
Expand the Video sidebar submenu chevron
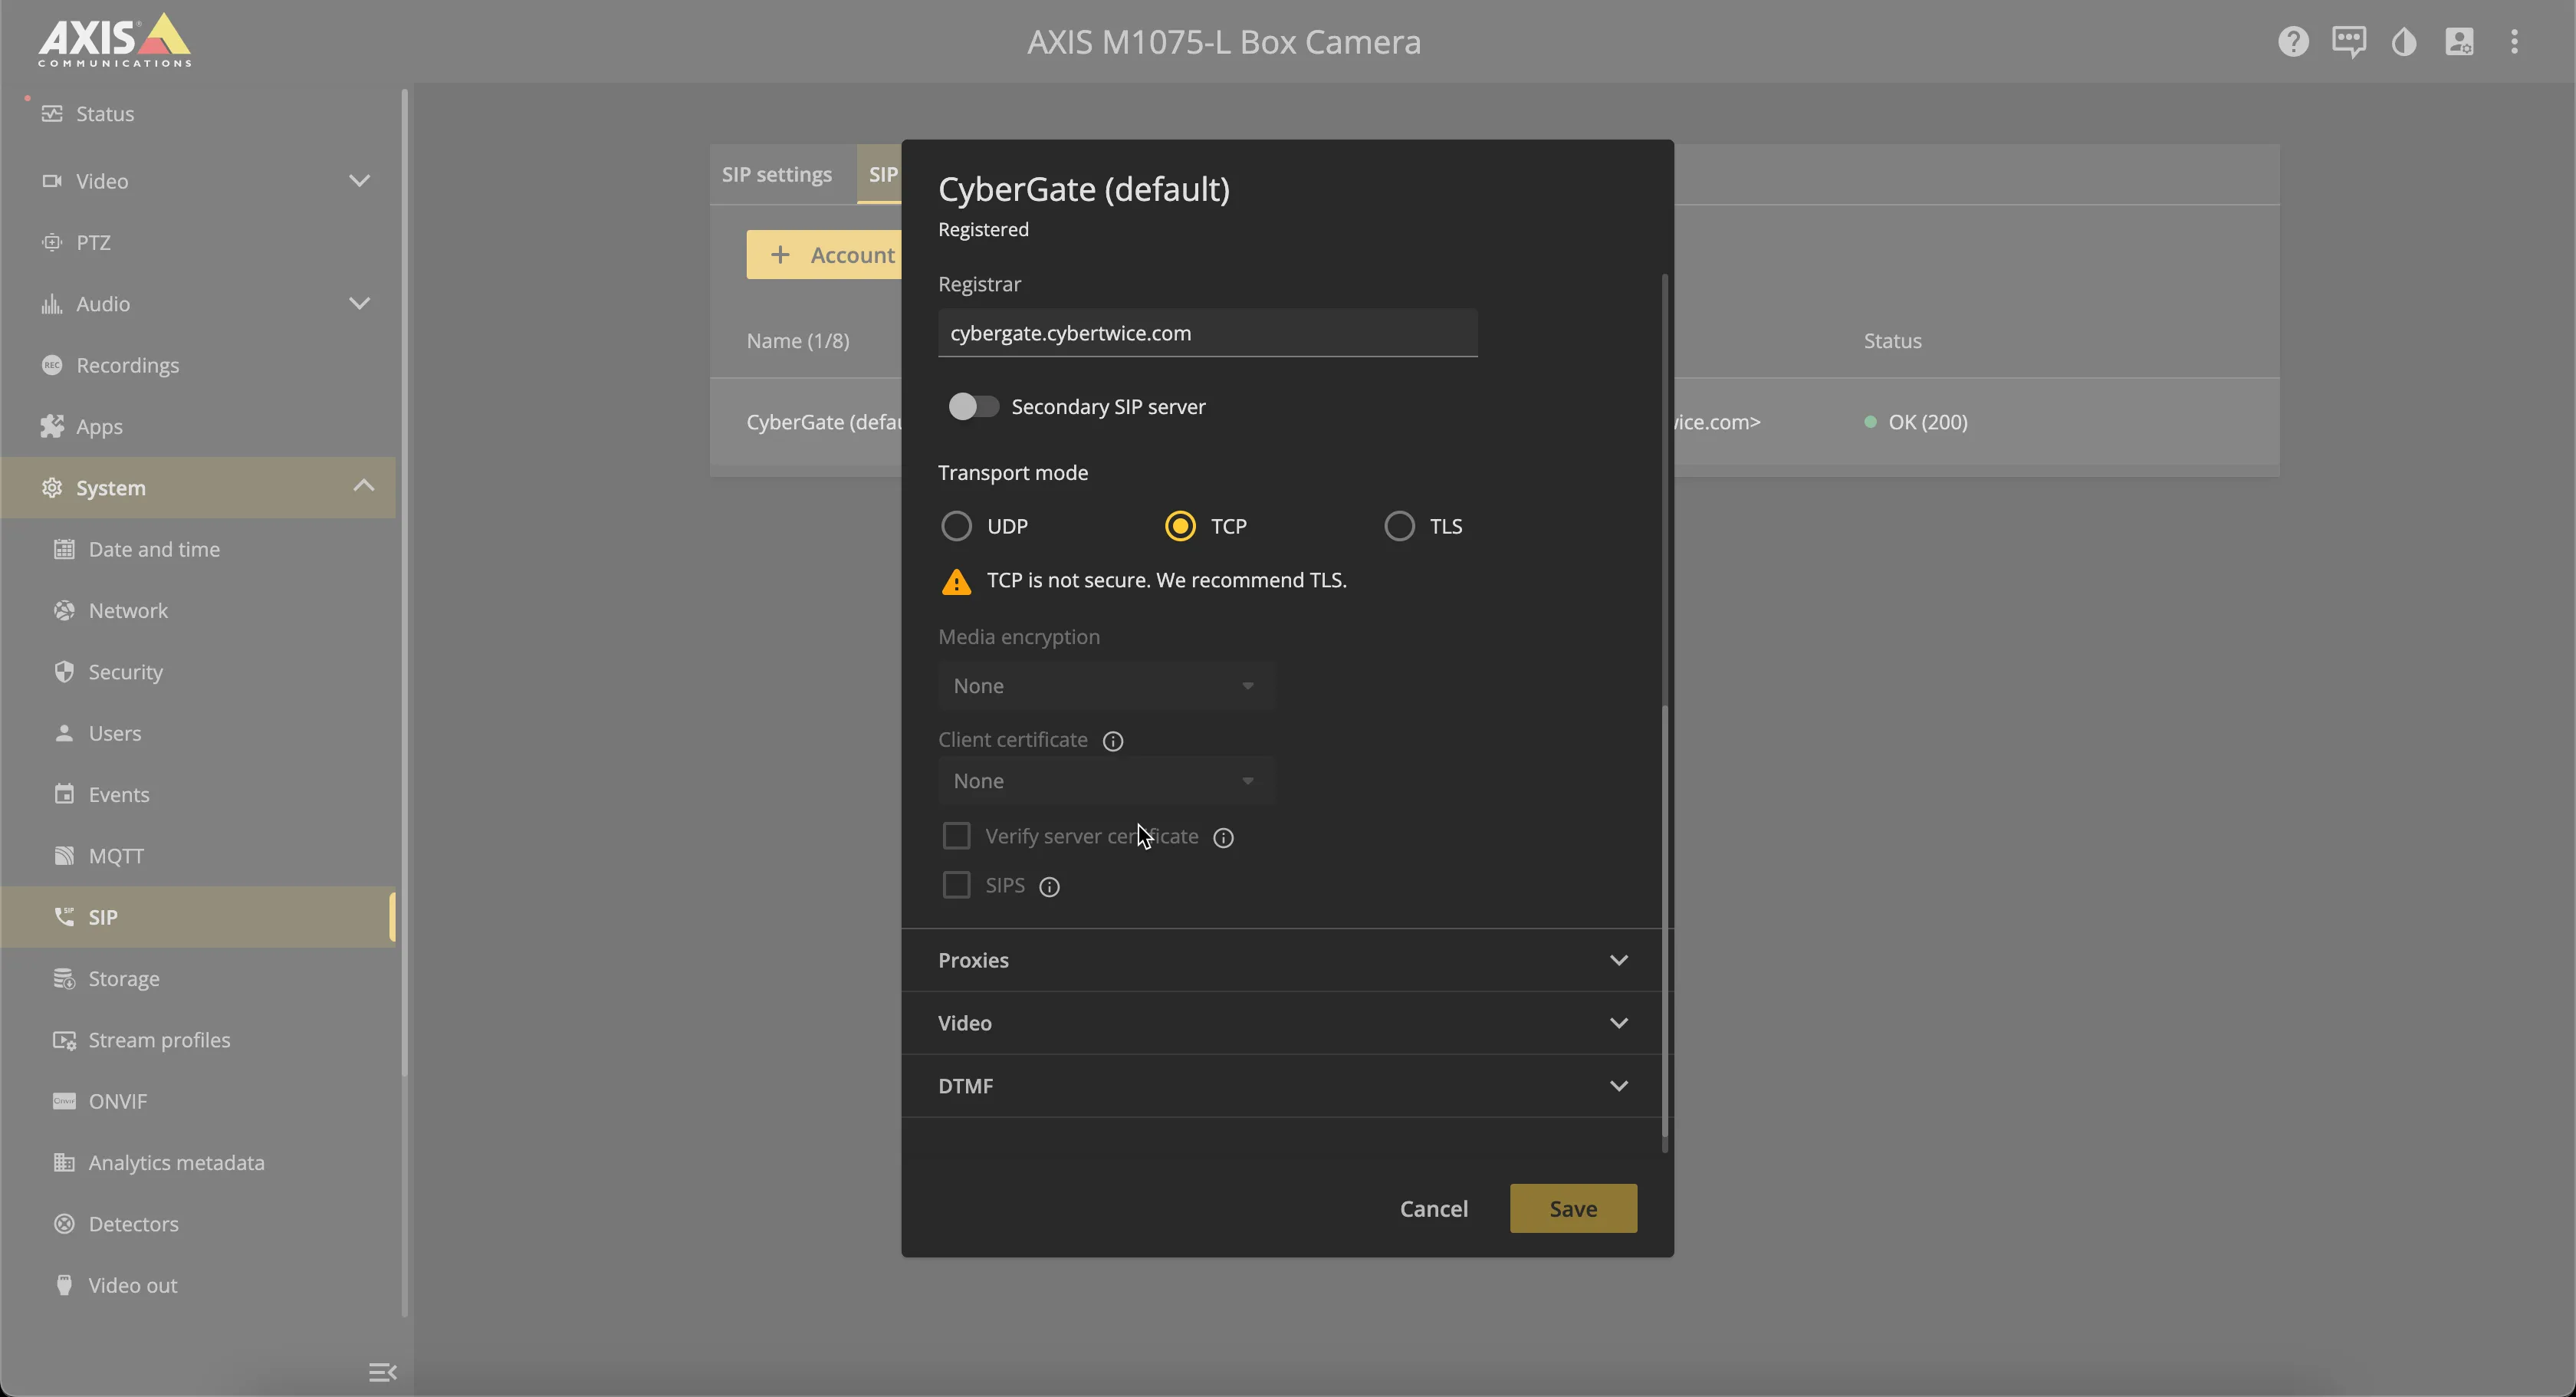[359, 181]
